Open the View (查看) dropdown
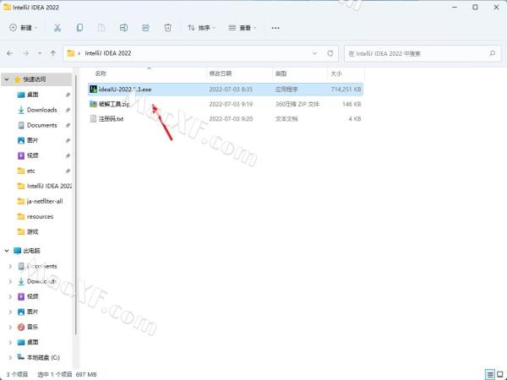 pyautogui.click(x=243, y=28)
